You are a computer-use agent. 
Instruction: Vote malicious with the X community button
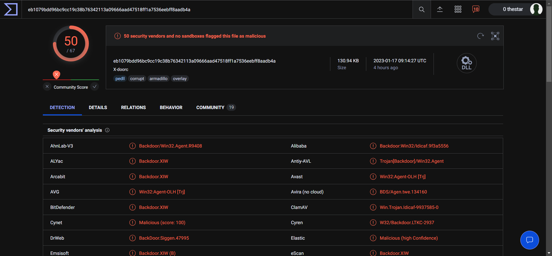(x=47, y=86)
